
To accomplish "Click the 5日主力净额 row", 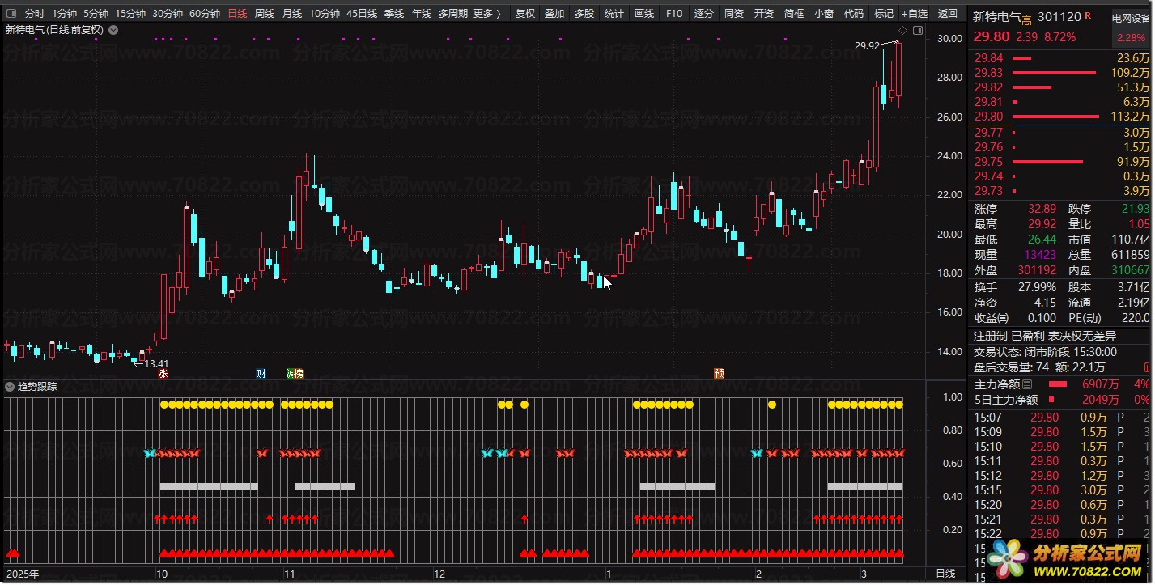I will tap(1061, 400).
